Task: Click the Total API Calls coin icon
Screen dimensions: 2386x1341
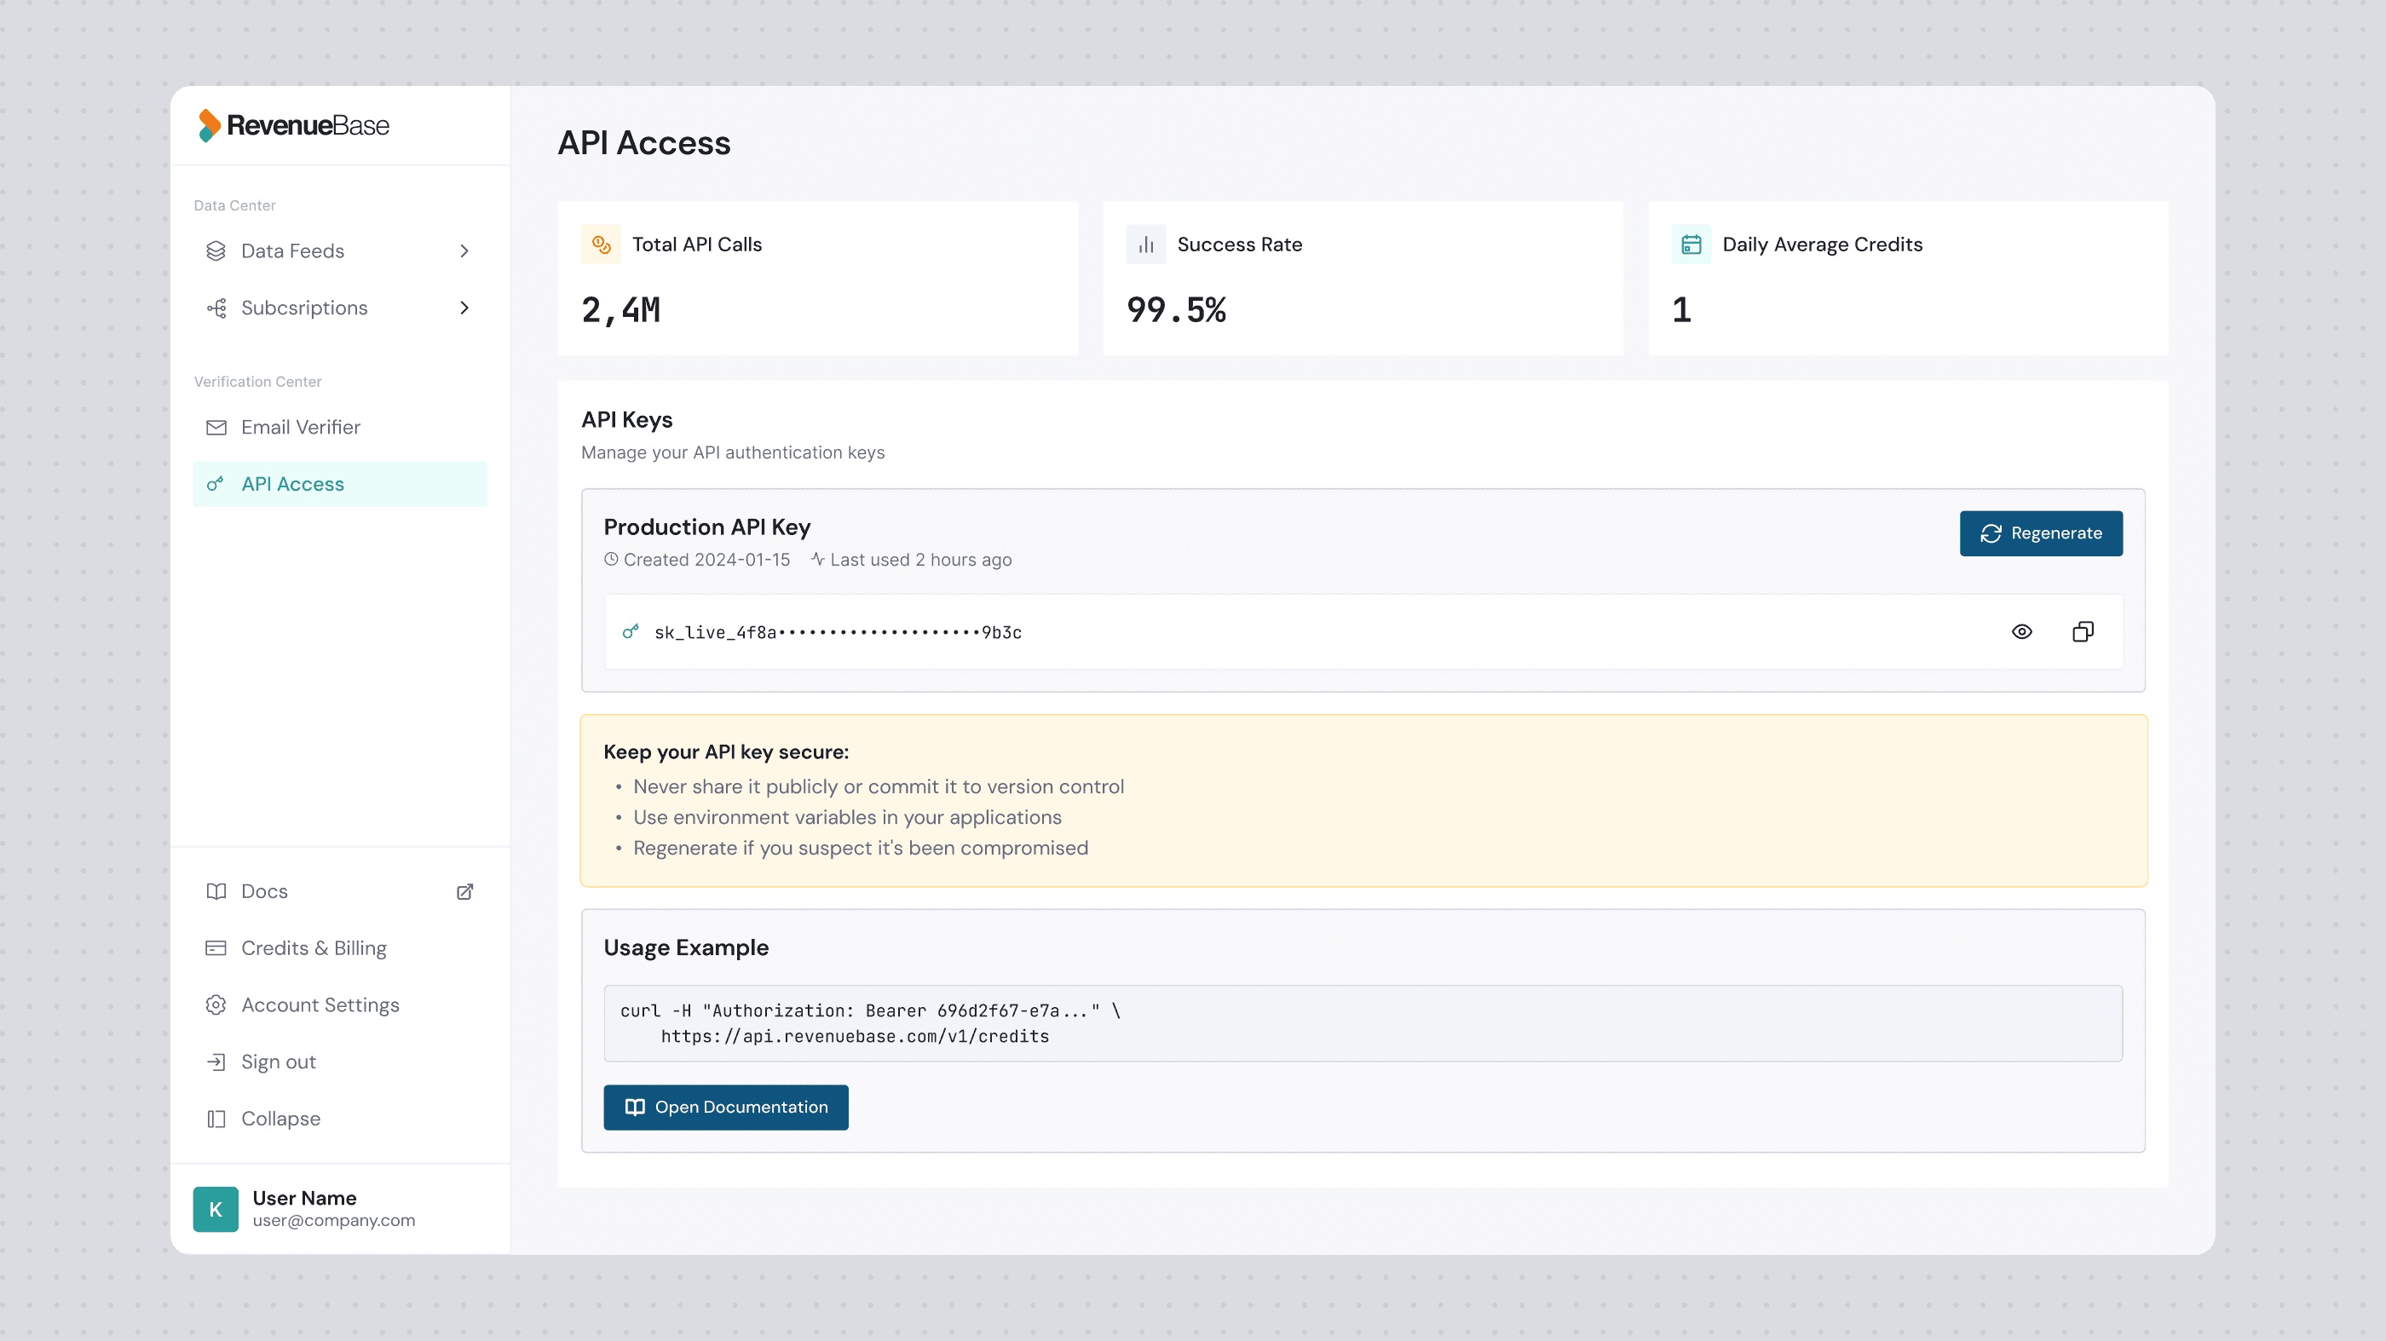Action: (x=601, y=245)
